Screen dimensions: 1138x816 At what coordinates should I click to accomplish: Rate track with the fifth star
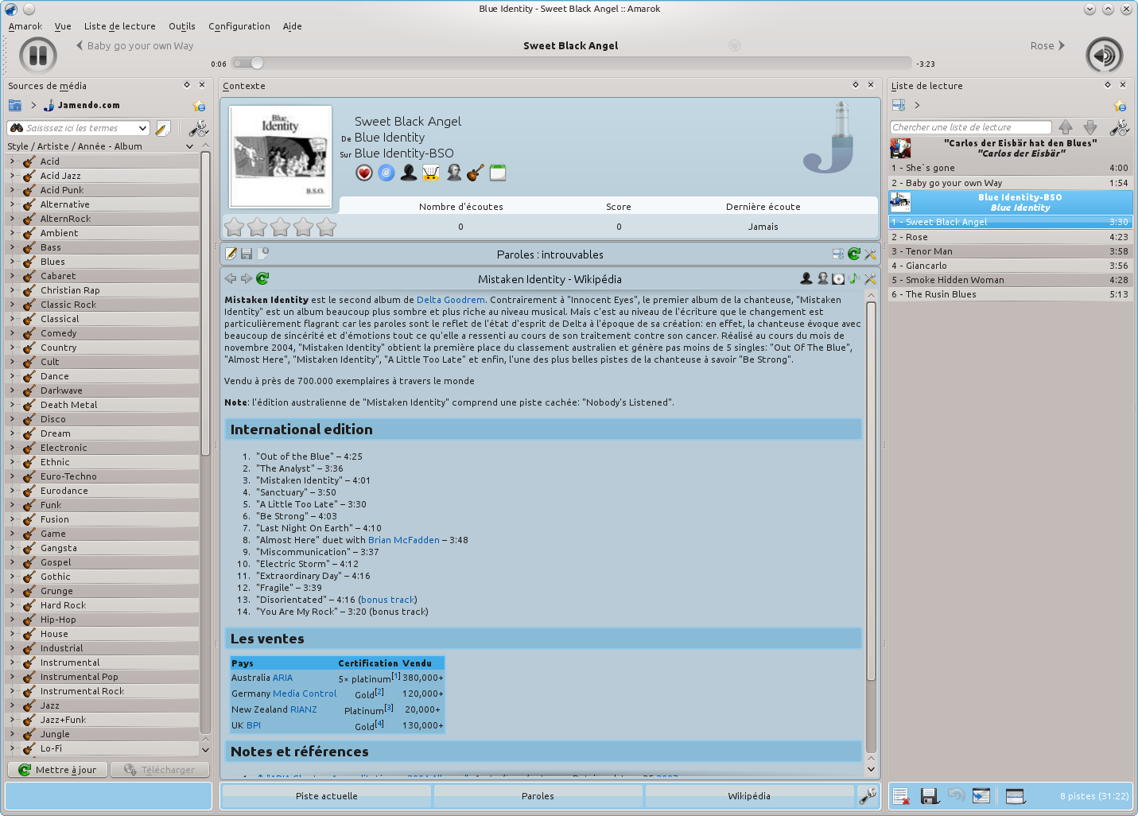coord(327,227)
